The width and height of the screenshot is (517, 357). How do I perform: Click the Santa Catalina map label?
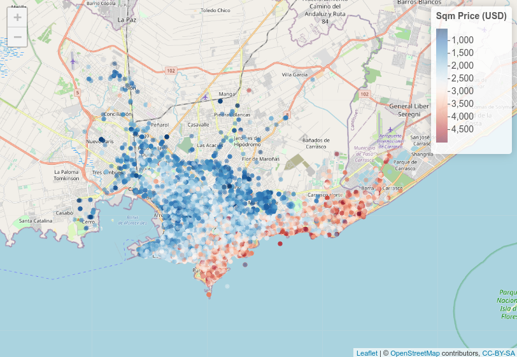click(x=34, y=221)
